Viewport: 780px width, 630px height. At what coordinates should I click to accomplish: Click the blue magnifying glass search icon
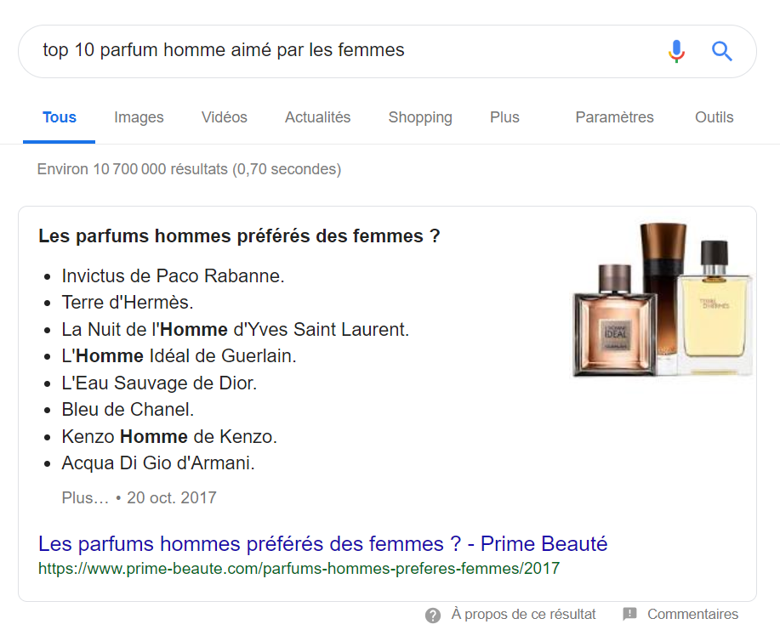tap(721, 51)
